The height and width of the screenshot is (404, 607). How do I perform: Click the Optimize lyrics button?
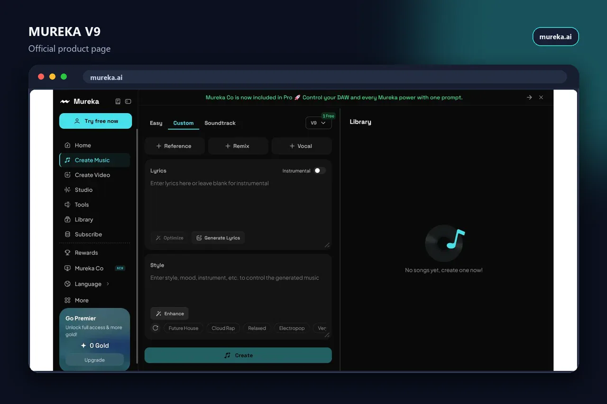coord(170,238)
